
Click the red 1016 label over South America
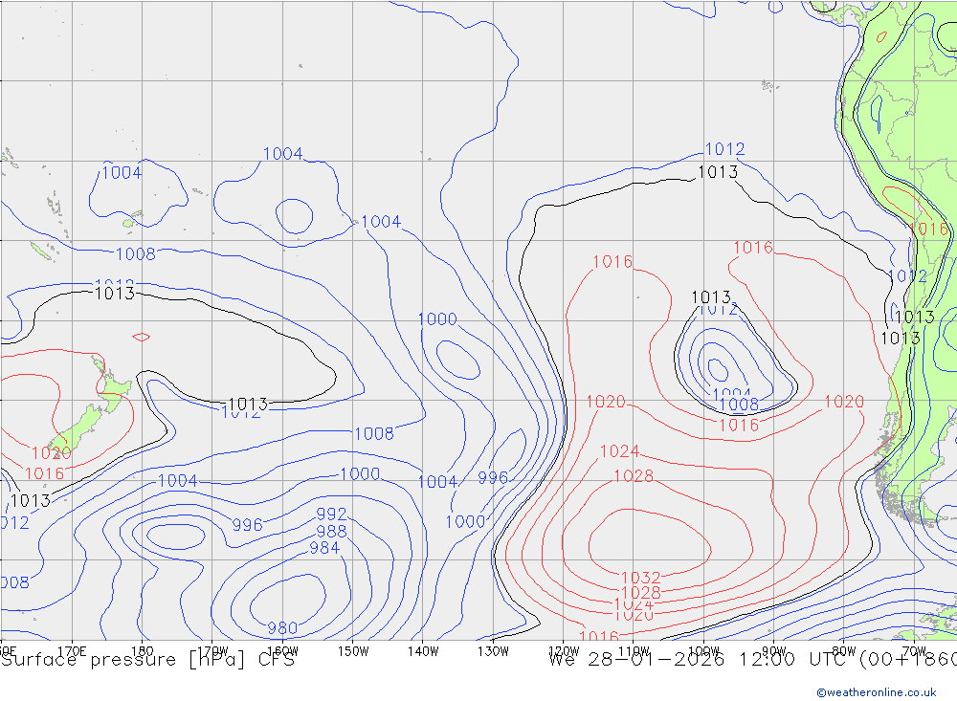(x=928, y=230)
